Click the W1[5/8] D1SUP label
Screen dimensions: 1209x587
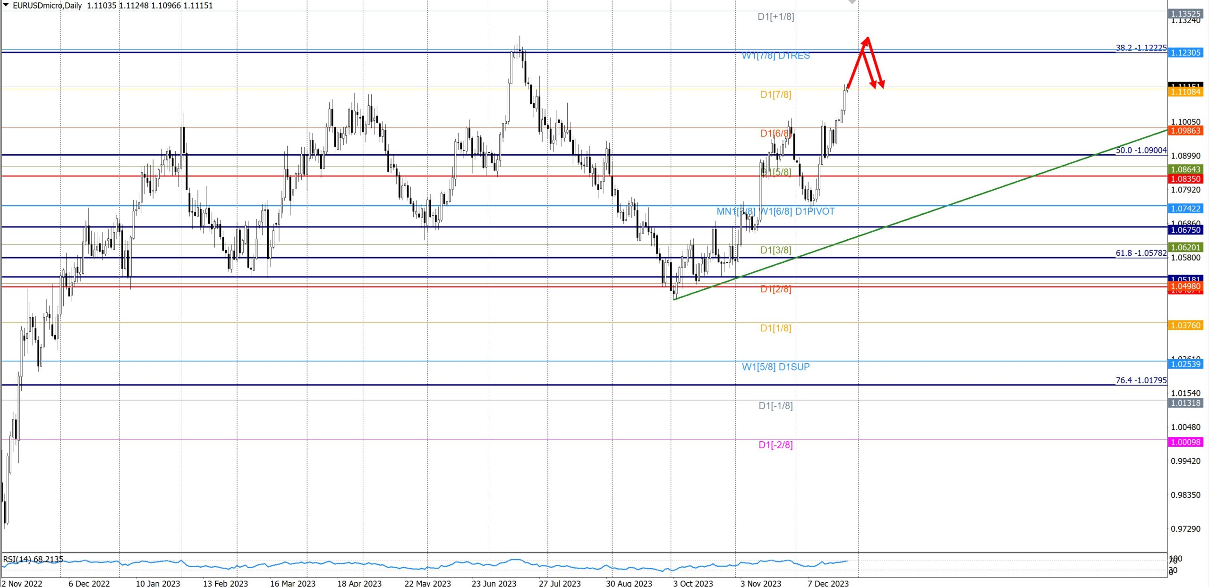(775, 367)
